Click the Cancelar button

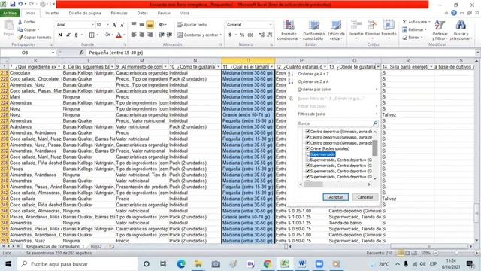point(365,197)
